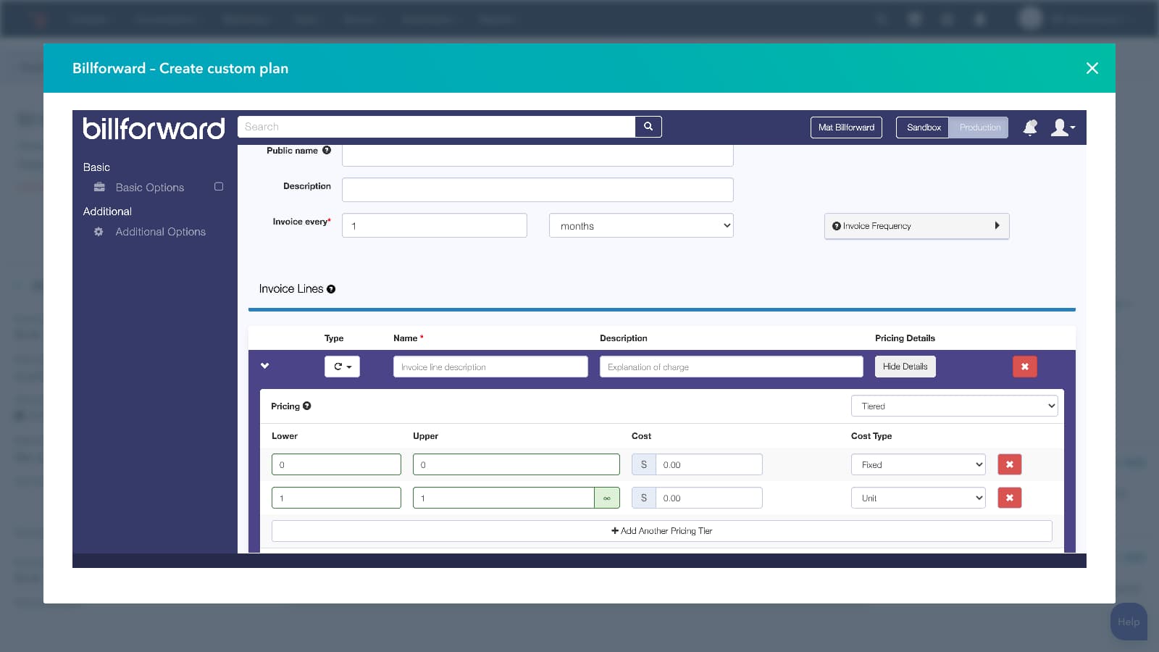Collapse the invoice line with chevron
Screen dimensions: 1159x652
click(265, 366)
